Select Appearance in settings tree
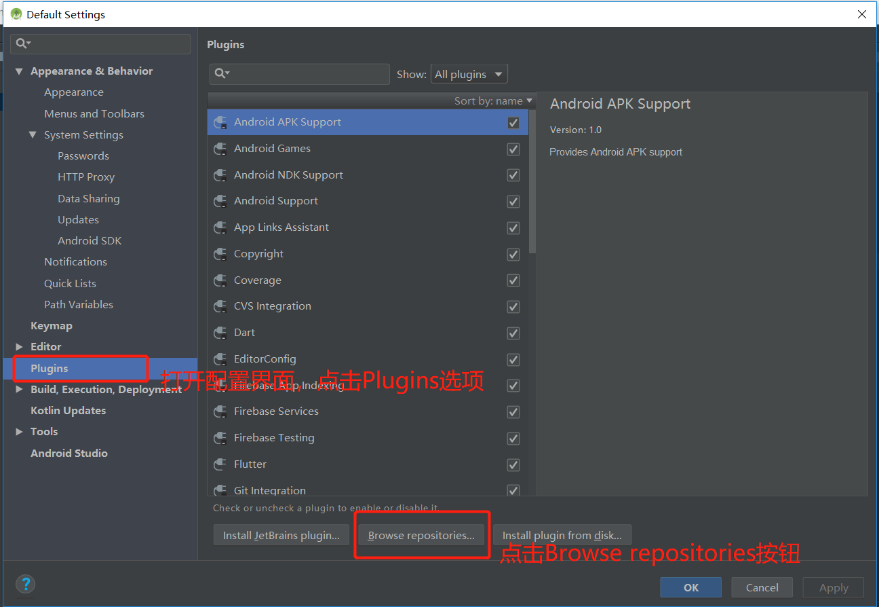Screen dimensions: 879x607 74,92
